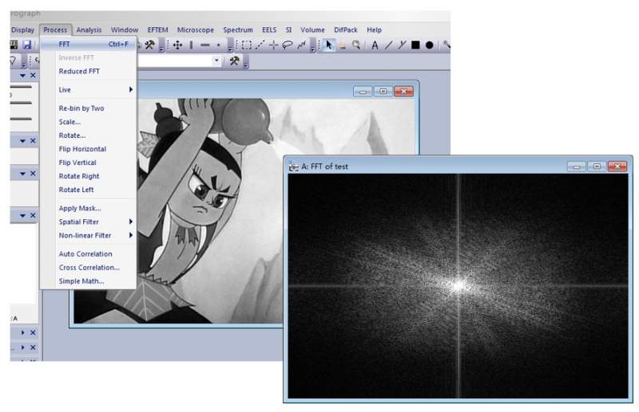Open the Help menu
This screenshot has height=412, width=639.
coord(374,29)
